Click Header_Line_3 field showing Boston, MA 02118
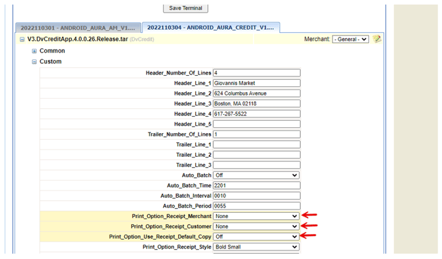The image size is (442, 259). pyautogui.click(x=257, y=103)
